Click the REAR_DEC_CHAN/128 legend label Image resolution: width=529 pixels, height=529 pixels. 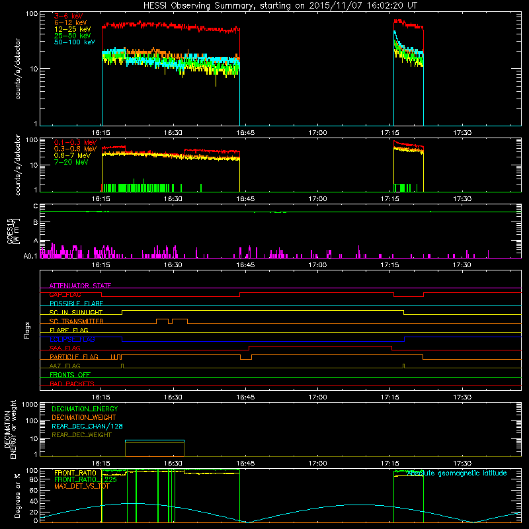point(87,426)
